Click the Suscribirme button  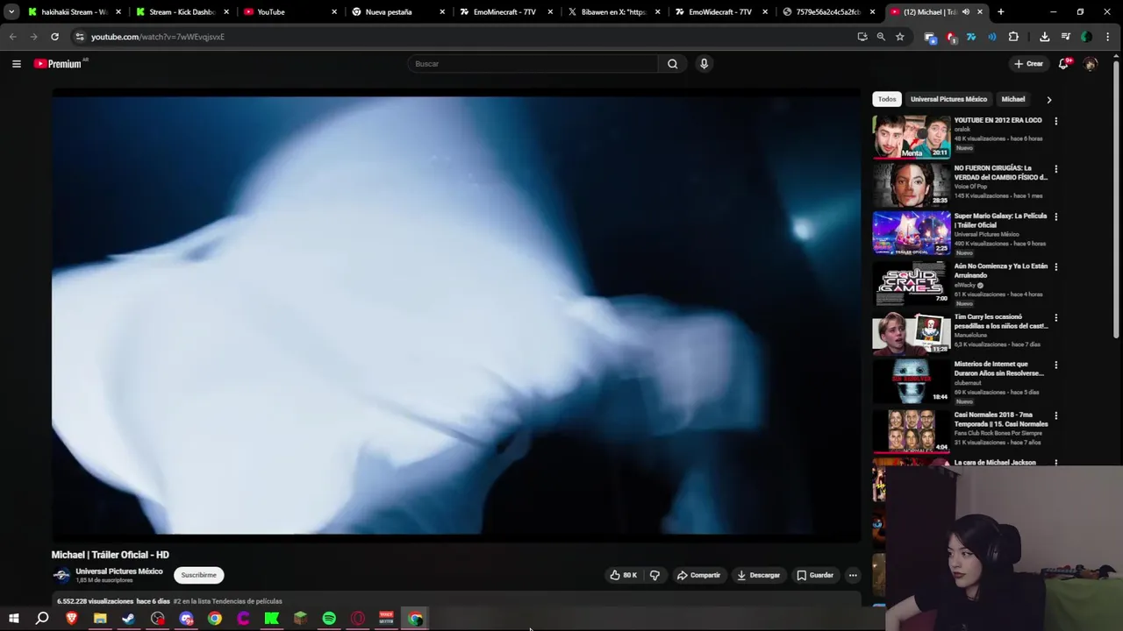tap(198, 575)
